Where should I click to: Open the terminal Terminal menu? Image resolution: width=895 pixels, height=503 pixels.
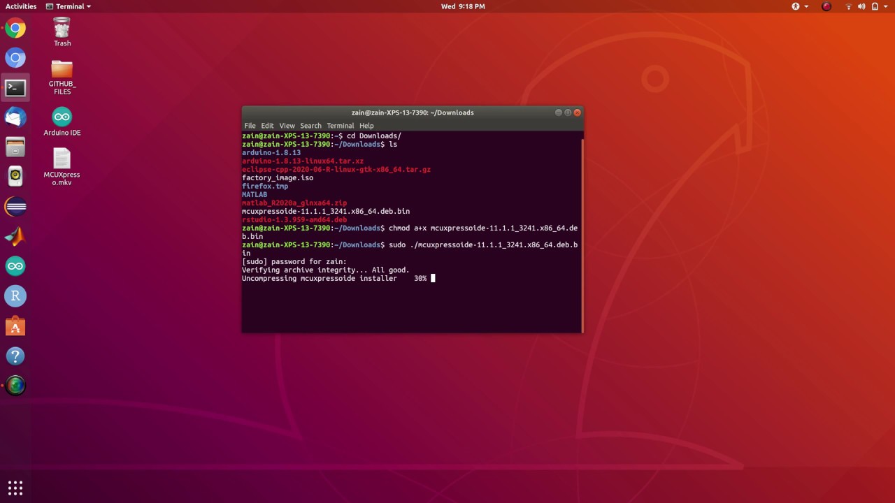(341, 126)
